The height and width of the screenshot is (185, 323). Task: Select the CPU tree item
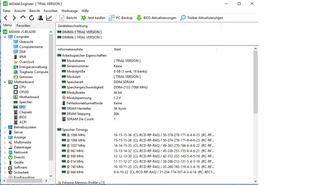(x=20, y=87)
